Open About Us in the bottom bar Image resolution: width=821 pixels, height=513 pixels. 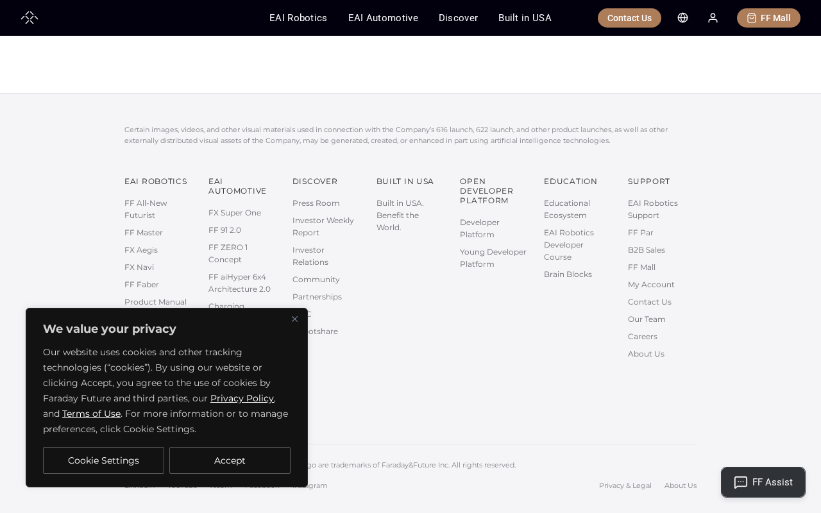(681, 485)
